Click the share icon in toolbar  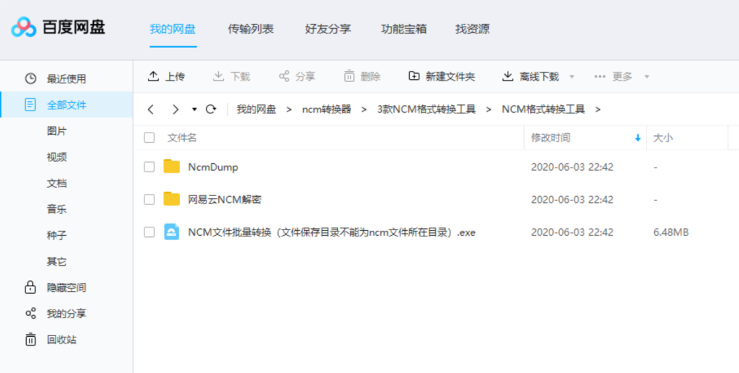[x=284, y=77]
